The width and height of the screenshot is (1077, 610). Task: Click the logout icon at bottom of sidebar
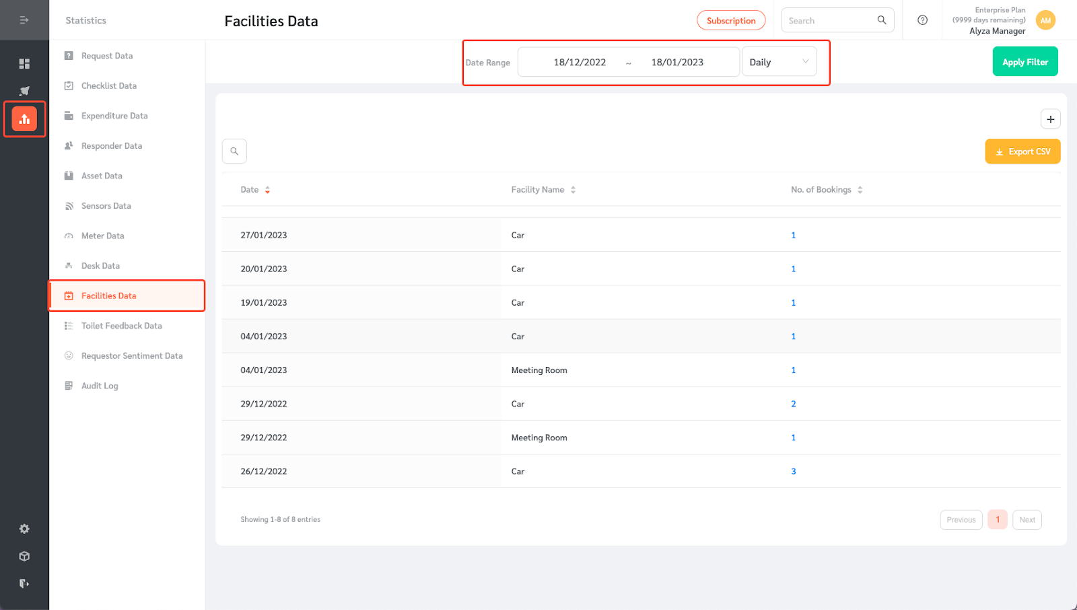[24, 583]
